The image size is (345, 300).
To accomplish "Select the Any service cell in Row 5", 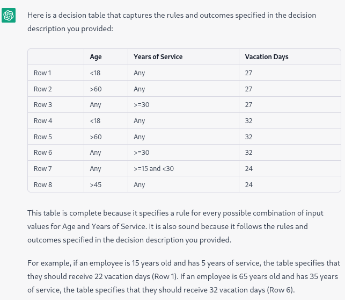I will pos(183,137).
